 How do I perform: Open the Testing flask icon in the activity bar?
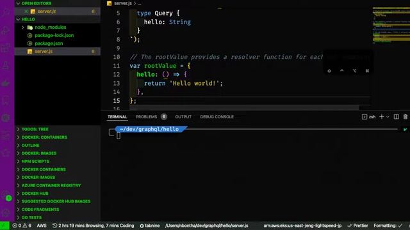pos(6,65)
